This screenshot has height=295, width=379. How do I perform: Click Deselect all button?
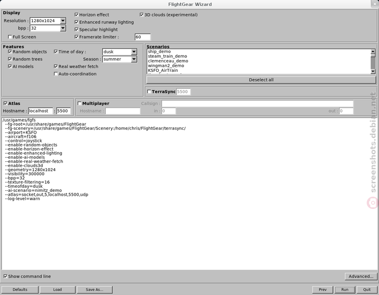coord(261,80)
